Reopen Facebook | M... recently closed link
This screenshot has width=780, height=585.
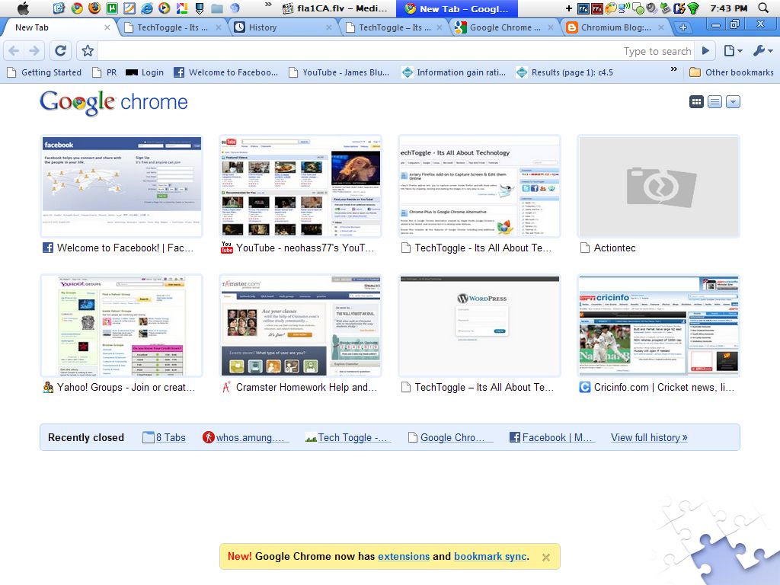click(x=551, y=438)
